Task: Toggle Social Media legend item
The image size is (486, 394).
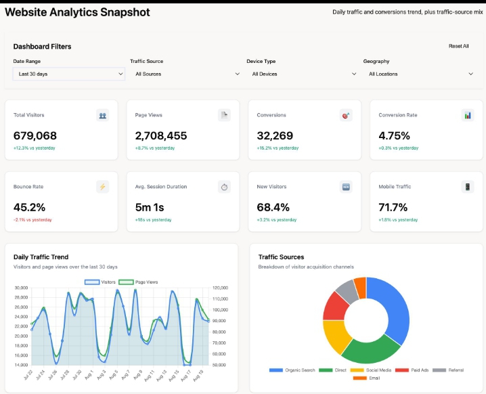Action: click(371, 370)
